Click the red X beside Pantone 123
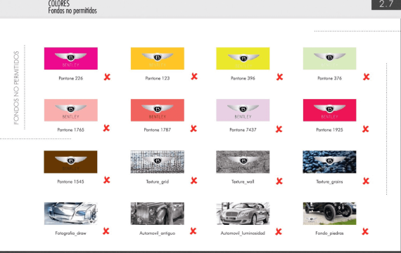 (x=194, y=76)
